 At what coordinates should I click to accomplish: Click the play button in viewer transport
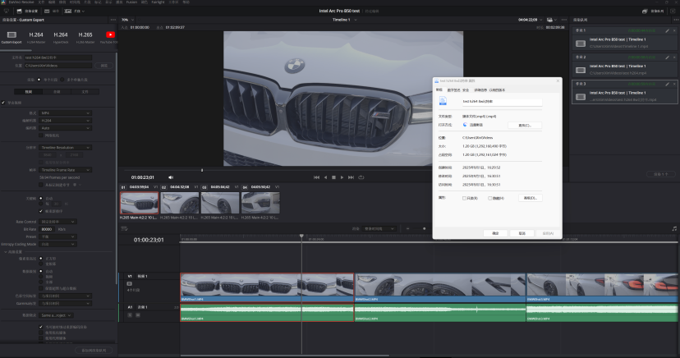(342, 177)
